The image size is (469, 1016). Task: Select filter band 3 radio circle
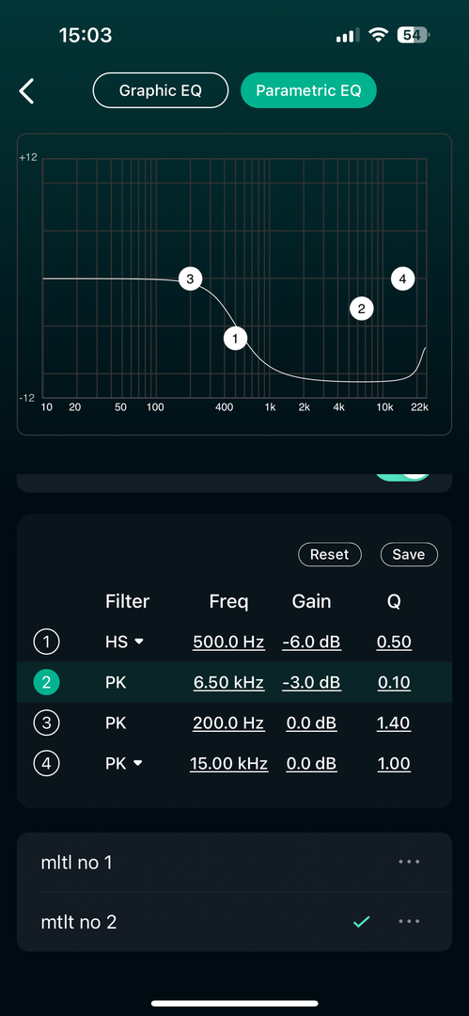[x=46, y=722]
